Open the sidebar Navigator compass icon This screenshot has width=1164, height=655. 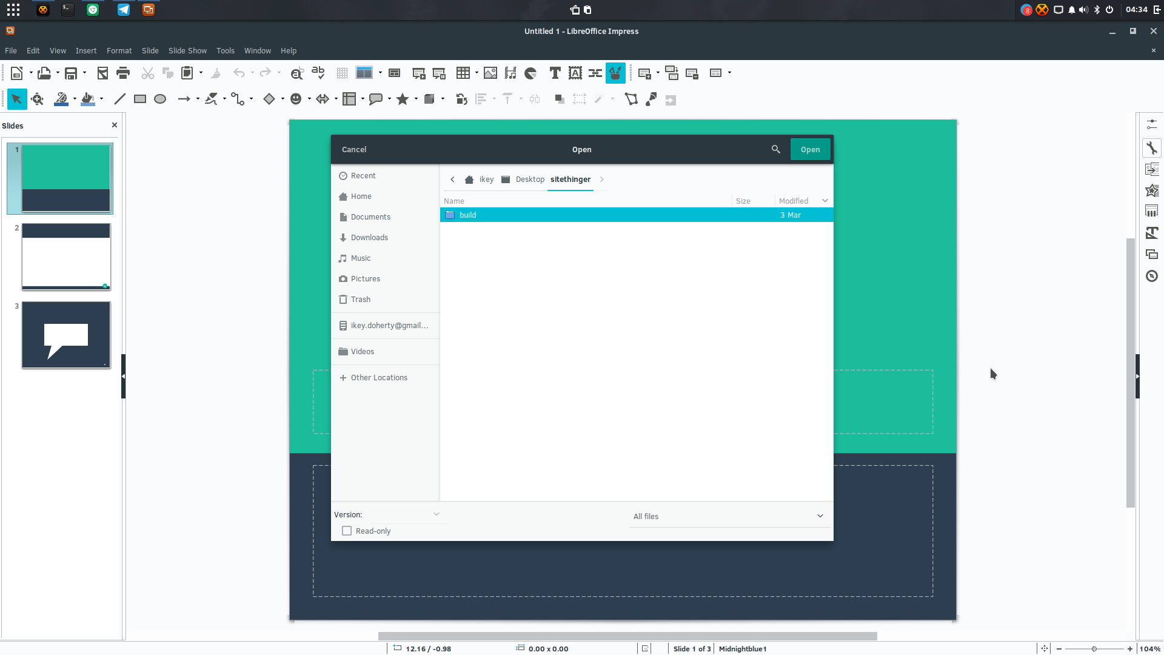pos(1152,276)
